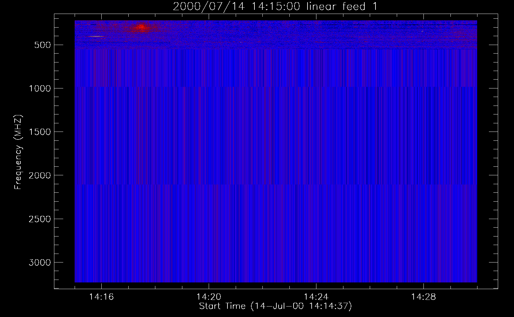Click the 'Frequency (MHZ)' axis label

(x=18, y=152)
